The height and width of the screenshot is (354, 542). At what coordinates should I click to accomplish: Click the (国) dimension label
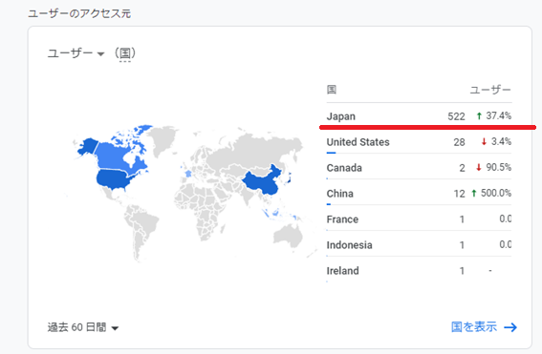pos(125,53)
